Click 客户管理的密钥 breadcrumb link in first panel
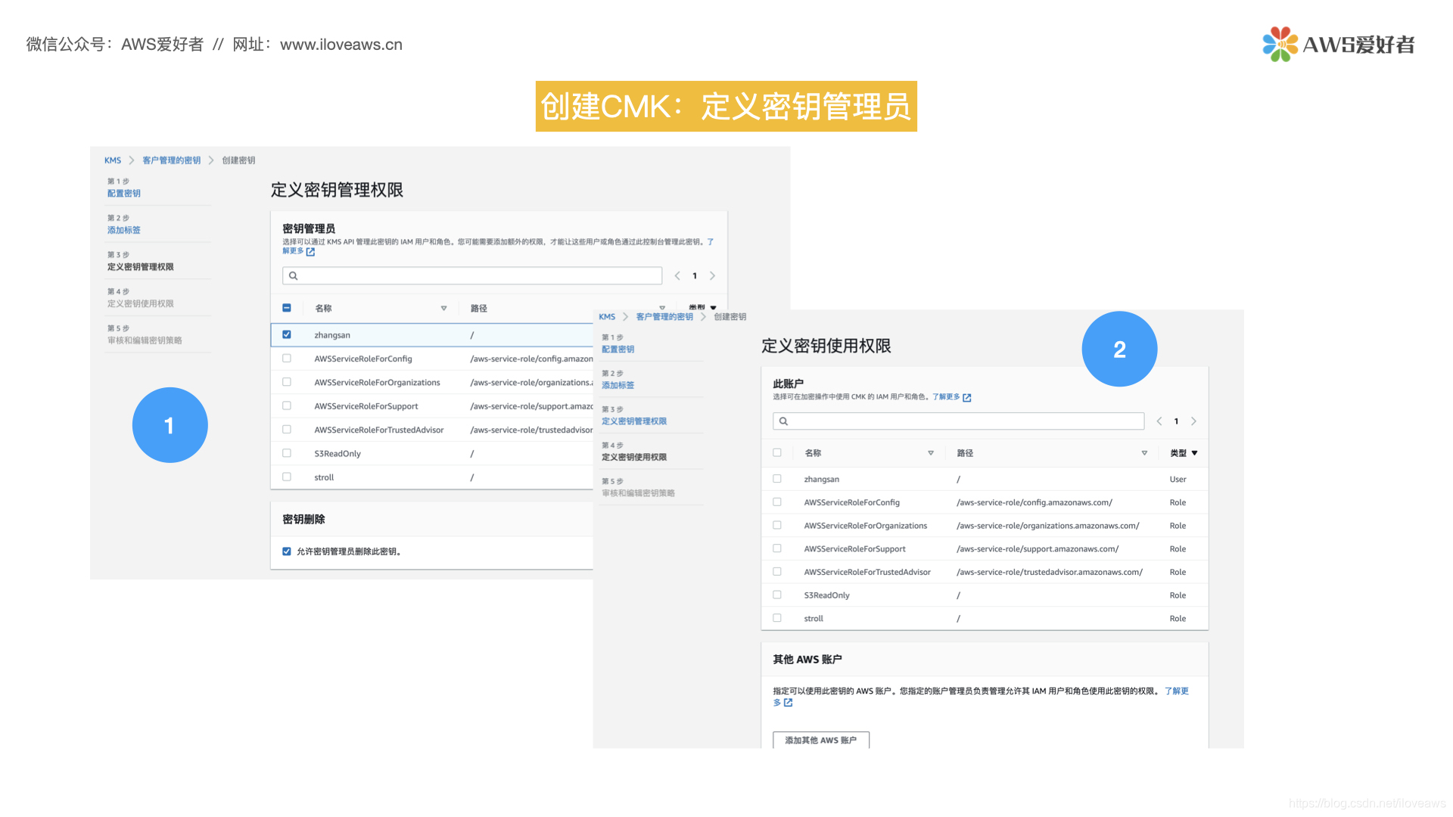 pyautogui.click(x=172, y=160)
